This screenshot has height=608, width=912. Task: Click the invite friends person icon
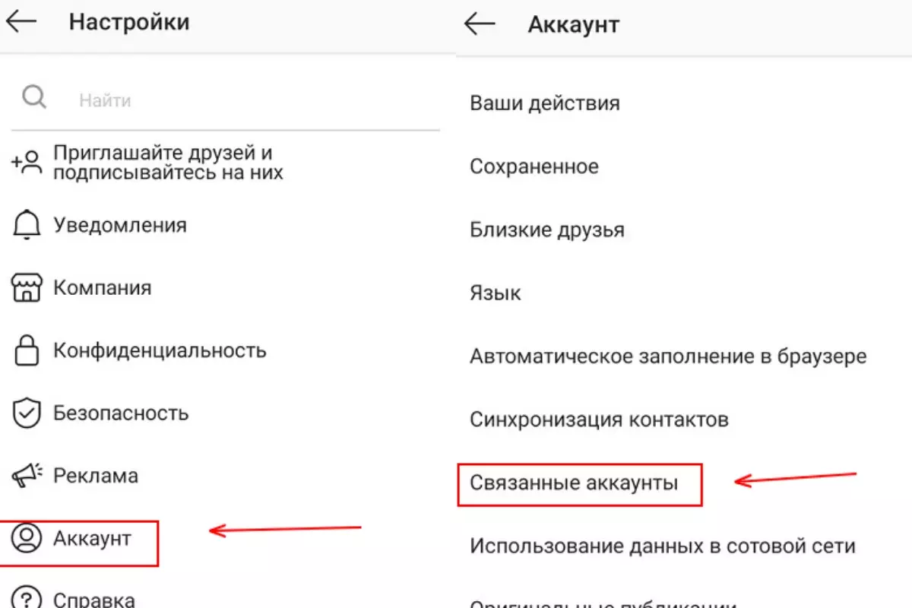click(27, 161)
